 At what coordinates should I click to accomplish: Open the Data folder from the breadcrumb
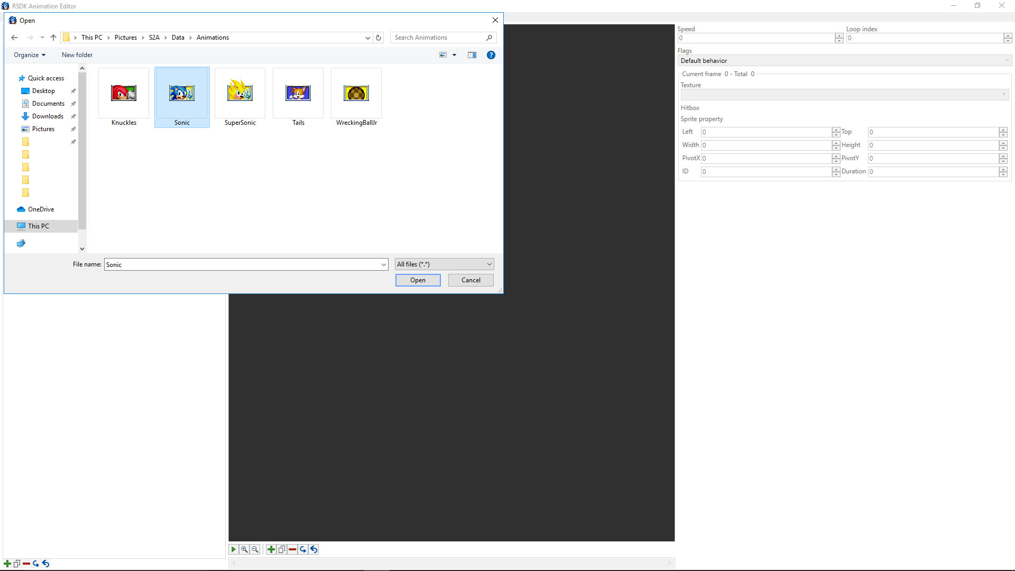coord(178,38)
